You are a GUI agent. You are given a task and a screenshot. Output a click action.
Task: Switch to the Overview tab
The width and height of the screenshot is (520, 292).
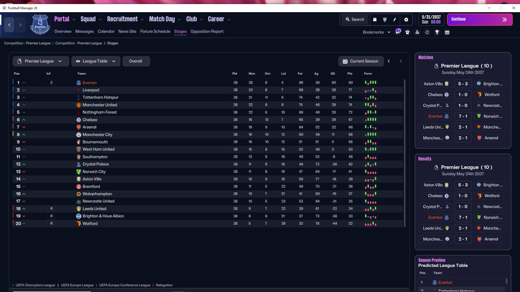click(63, 31)
